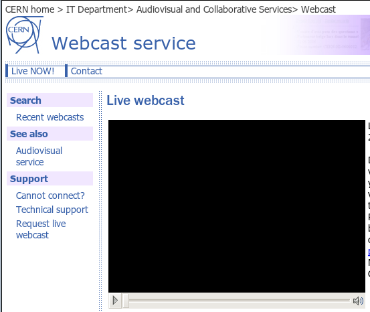The width and height of the screenshot is (370, 312).
Task: Click the Live webcast page heading
Action: [145, 100]
